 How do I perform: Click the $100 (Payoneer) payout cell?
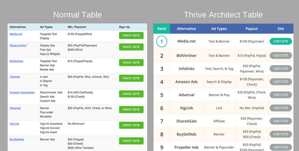(252, 41)
